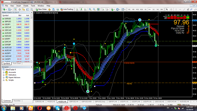Switch to candlestick chart mode
The height and width of the screenshot is (111, 197).
(81, 10)
